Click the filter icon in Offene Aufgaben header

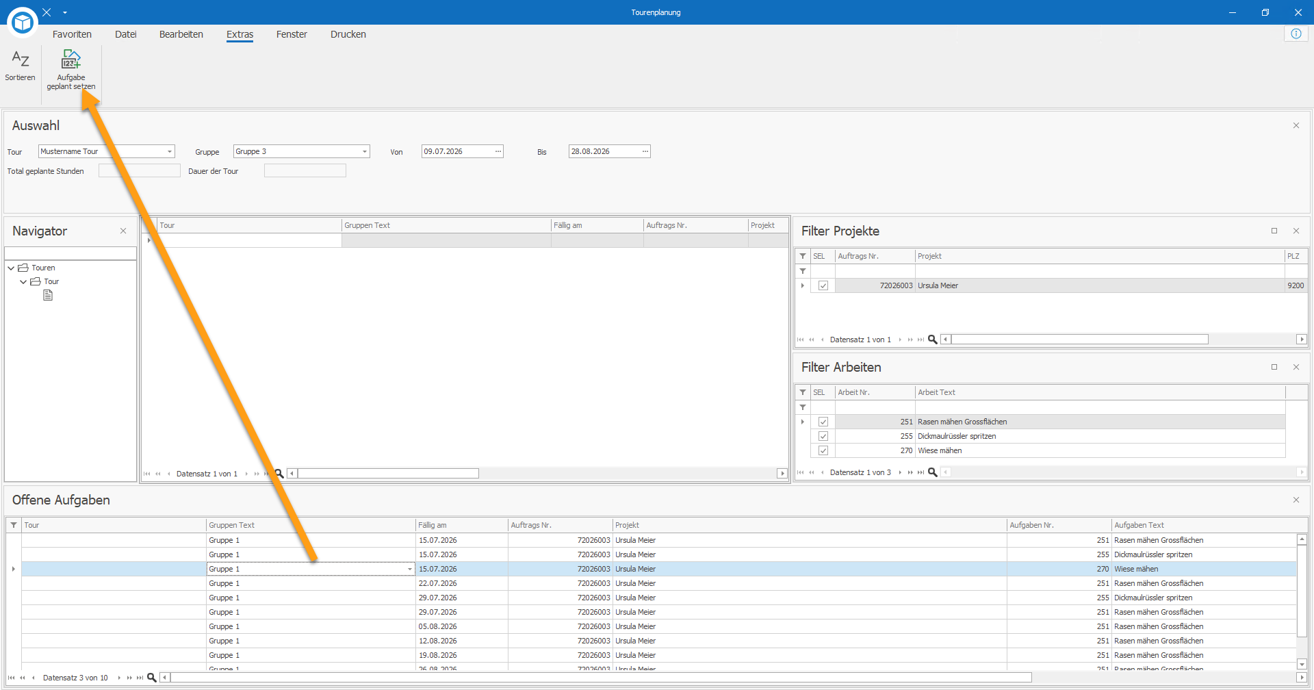(14, 525)
